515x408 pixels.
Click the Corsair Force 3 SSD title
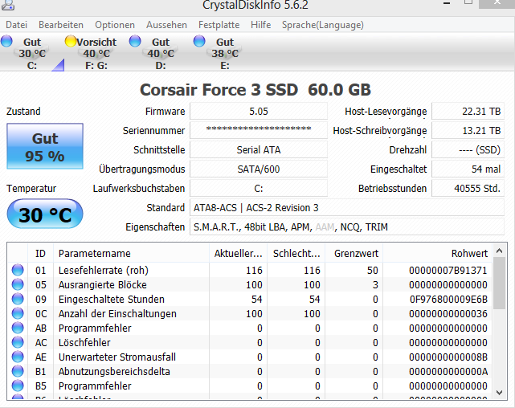coord(255,90)
